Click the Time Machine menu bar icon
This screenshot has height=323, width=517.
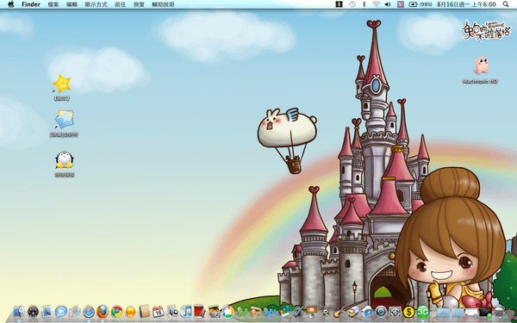point(352,4)
